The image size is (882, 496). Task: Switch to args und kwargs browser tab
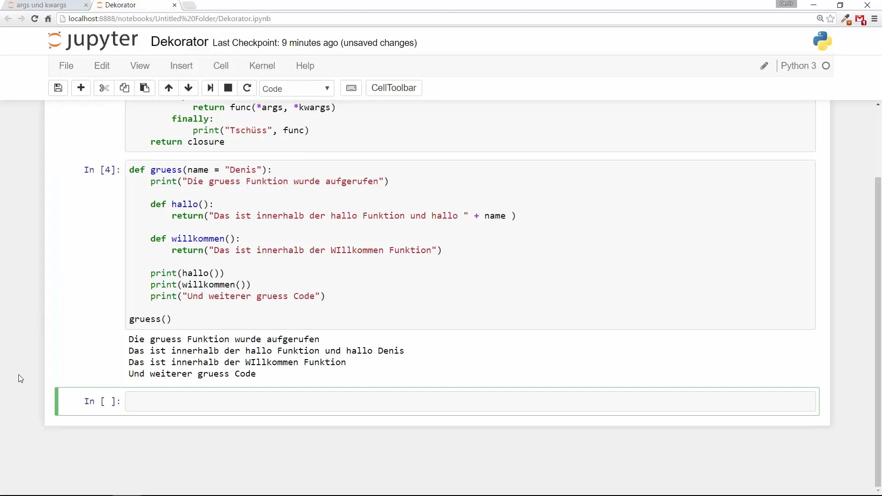(41, 5)
